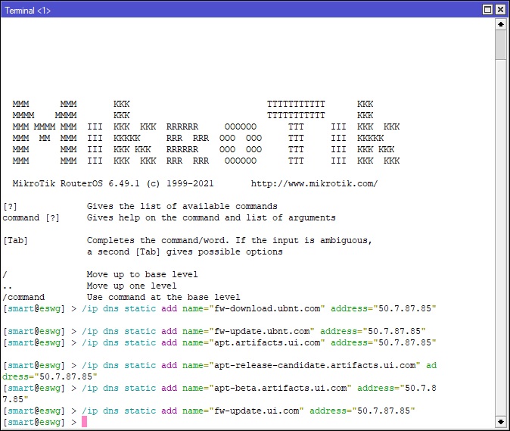Maximize the Terminal <1> window
Image resolution: width=510 pixels, height=431 pixels.
click(x=487, y=9)
